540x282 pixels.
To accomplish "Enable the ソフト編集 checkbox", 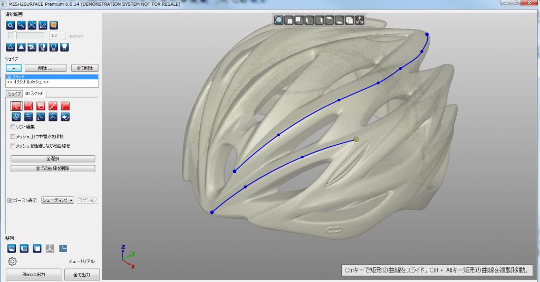I will pos(13,127).
